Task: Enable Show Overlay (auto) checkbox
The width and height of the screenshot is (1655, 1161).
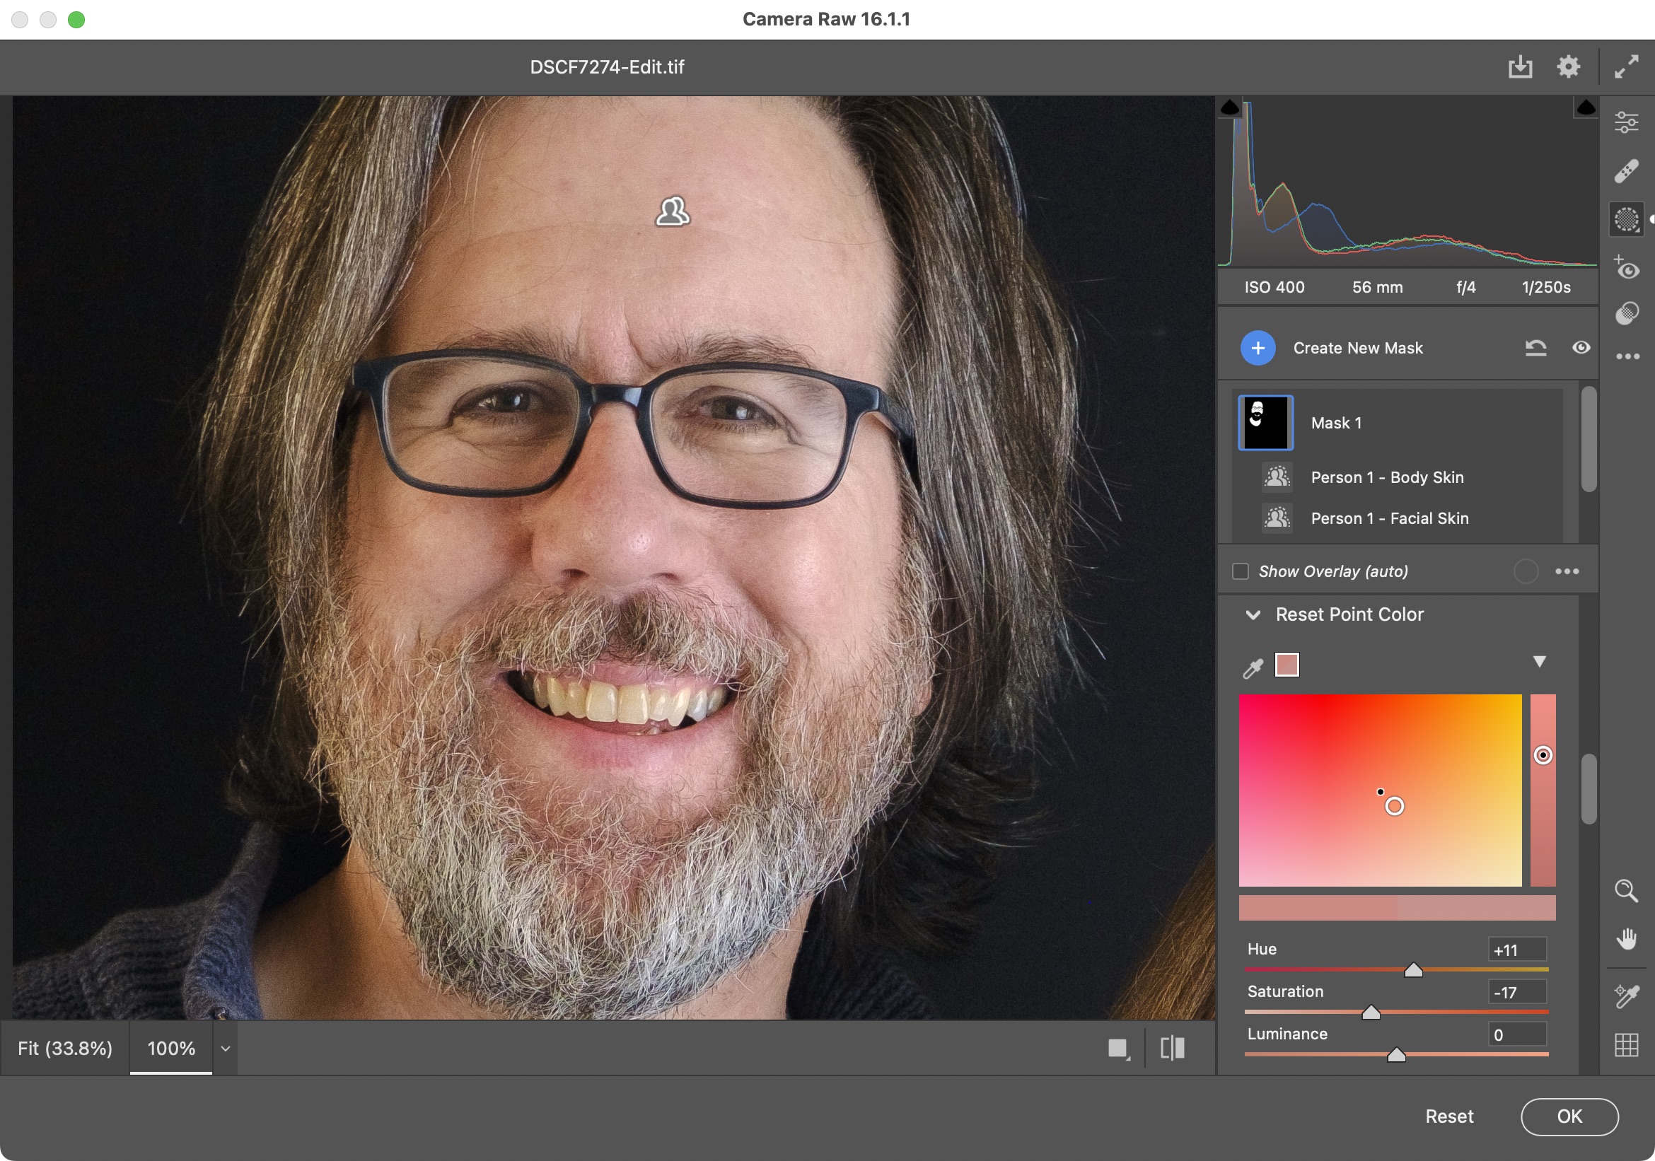Action: 1240,571
